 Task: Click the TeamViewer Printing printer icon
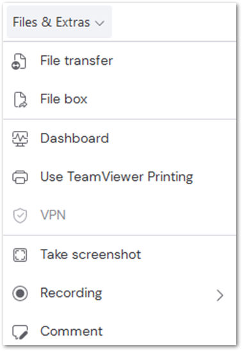click(x=20, y=177)
